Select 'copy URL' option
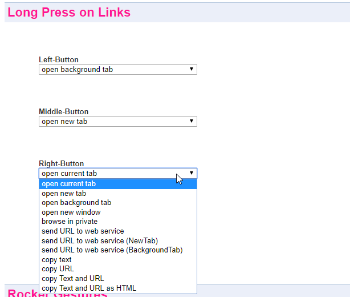The width and height of the screenshot is (350, 297). click(x=118, y=269)
